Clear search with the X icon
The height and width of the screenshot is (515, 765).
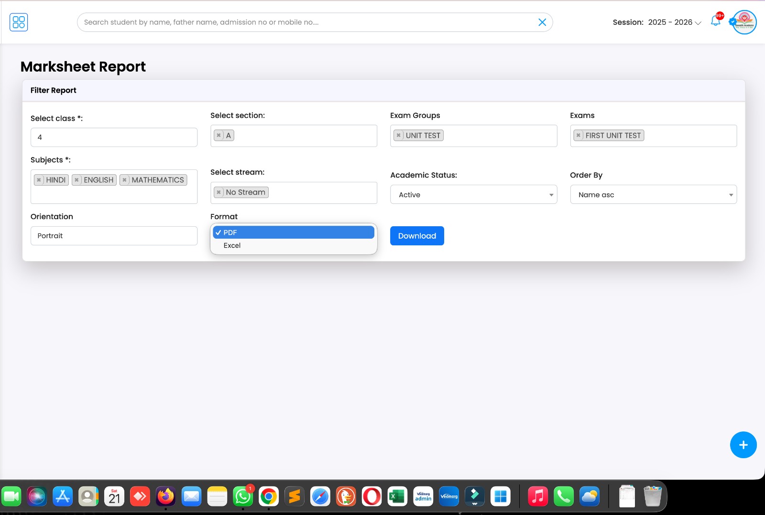point(542,22)
